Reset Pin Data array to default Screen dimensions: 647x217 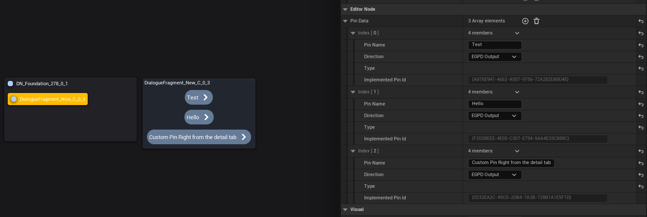pos(641,21)
